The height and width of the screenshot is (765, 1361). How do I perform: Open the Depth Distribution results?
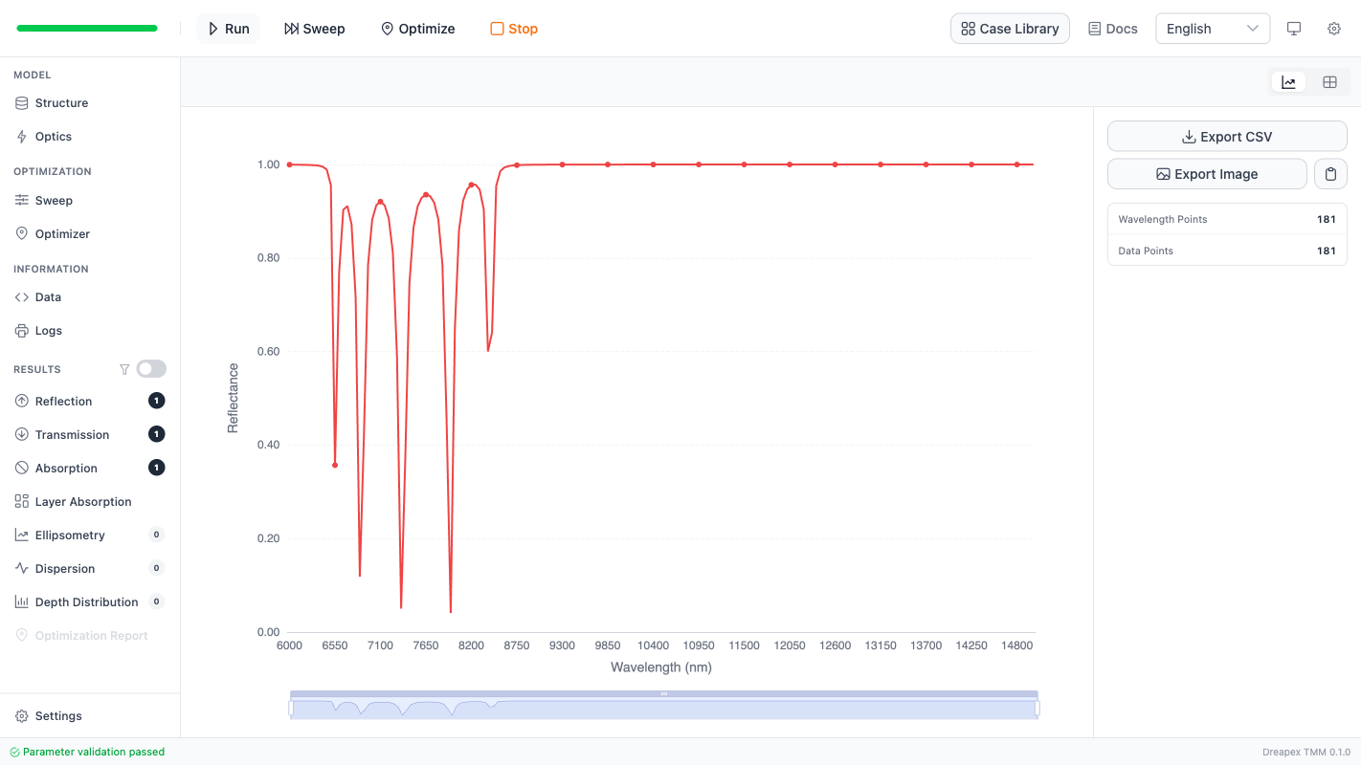86,601
